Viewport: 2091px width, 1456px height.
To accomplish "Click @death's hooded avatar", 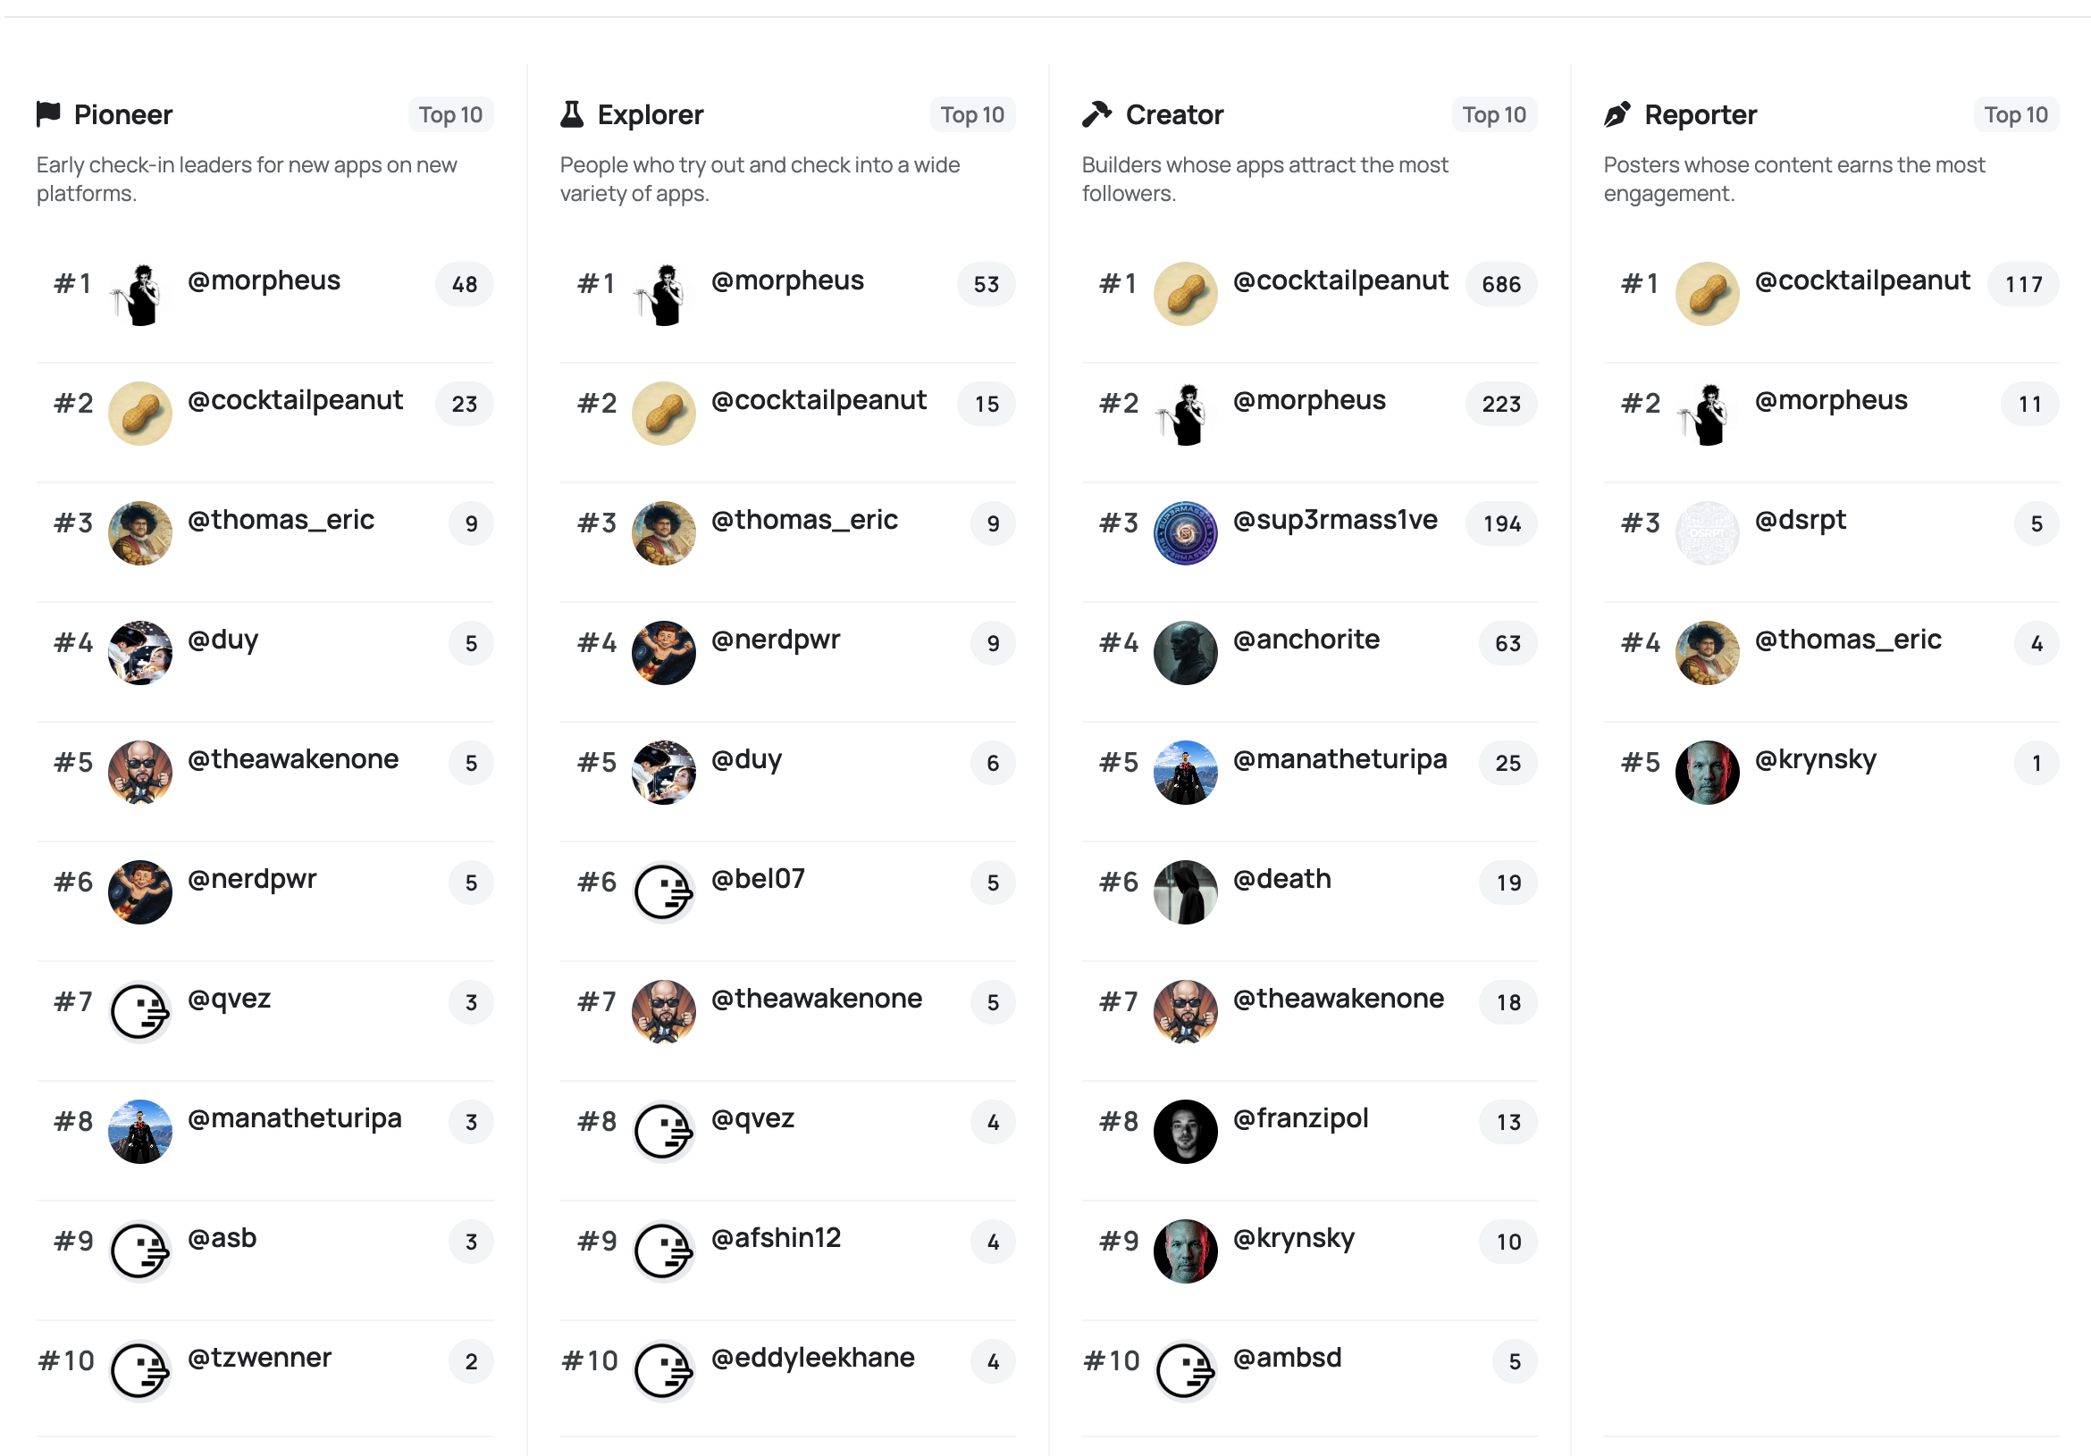I will click(1185, 891).
